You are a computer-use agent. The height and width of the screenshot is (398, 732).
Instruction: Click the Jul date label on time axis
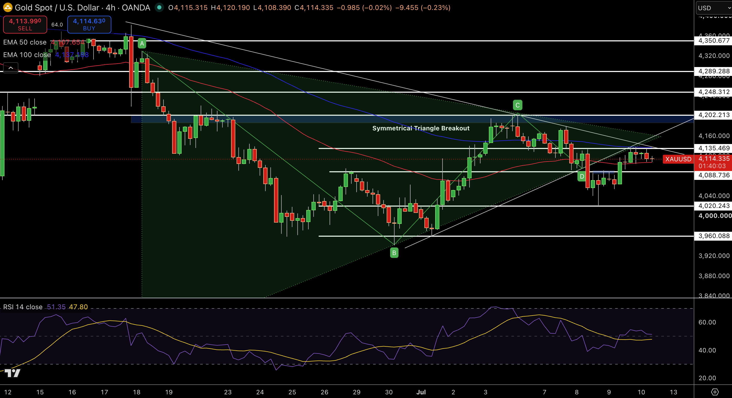(x=421, y=392)
